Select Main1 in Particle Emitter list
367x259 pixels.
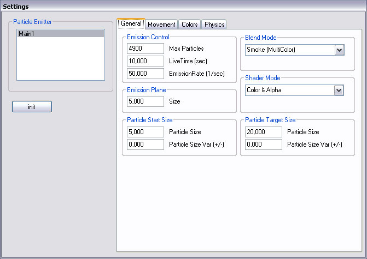click(60, 34)
